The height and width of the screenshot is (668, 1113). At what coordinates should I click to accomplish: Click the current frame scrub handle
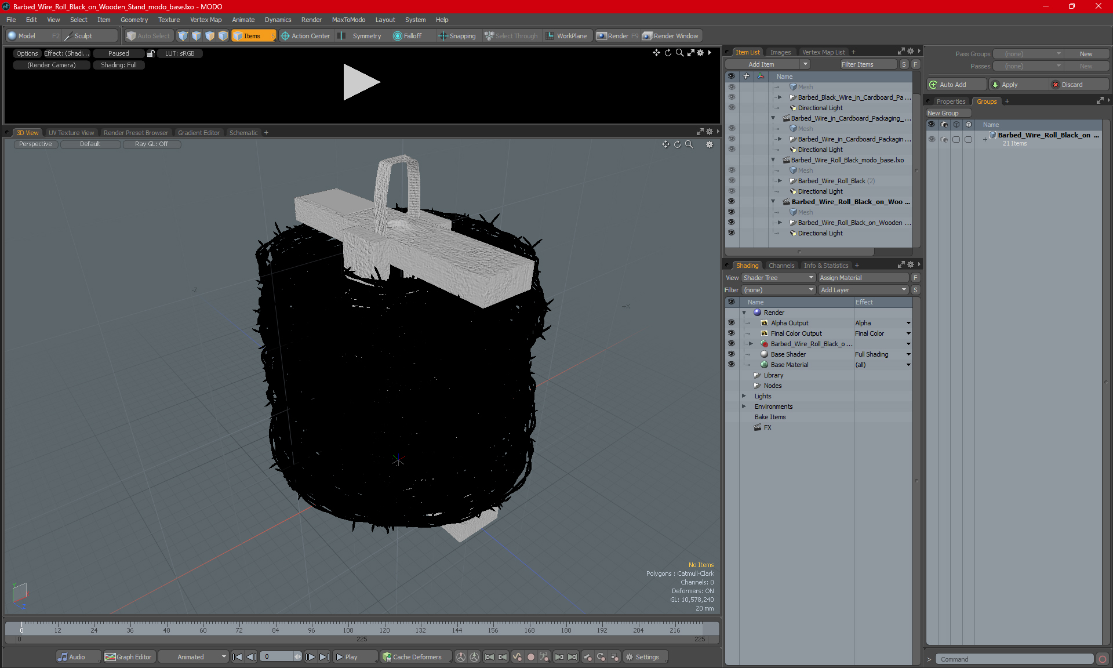[x=21, y=627]
